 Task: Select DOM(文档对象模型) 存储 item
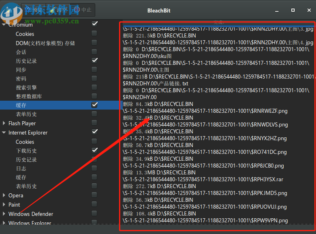coord(45,43)
